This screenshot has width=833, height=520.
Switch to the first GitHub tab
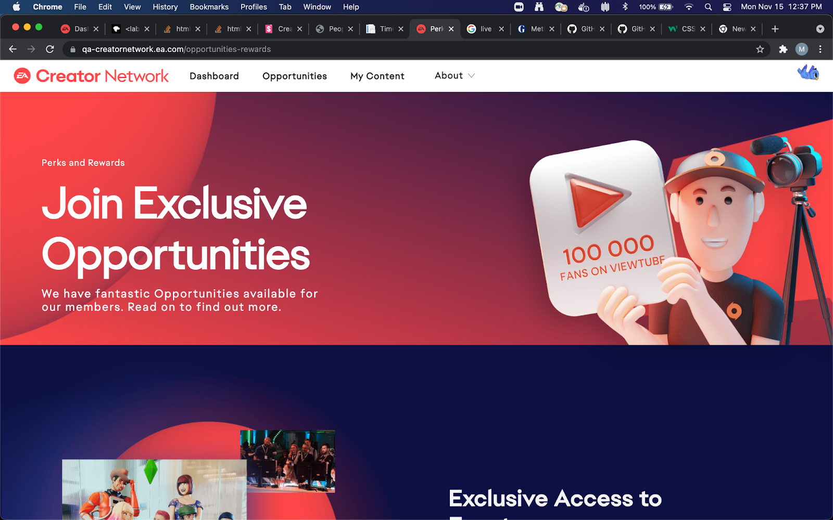[586, 29]
